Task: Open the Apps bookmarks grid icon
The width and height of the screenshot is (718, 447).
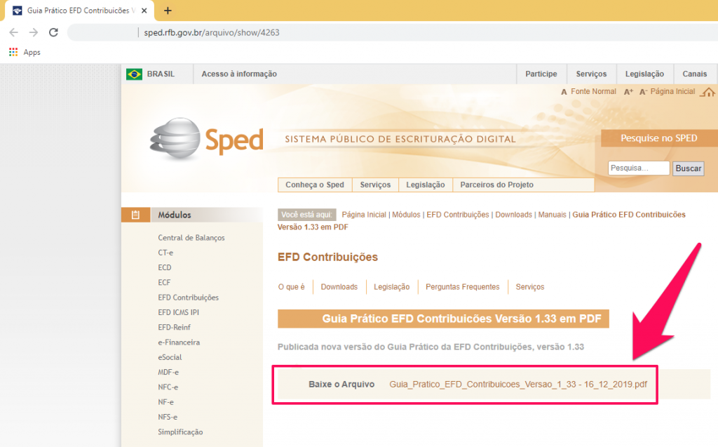Action: (13, 53)
